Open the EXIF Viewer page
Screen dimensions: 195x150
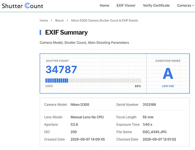[x=126, y=5]
